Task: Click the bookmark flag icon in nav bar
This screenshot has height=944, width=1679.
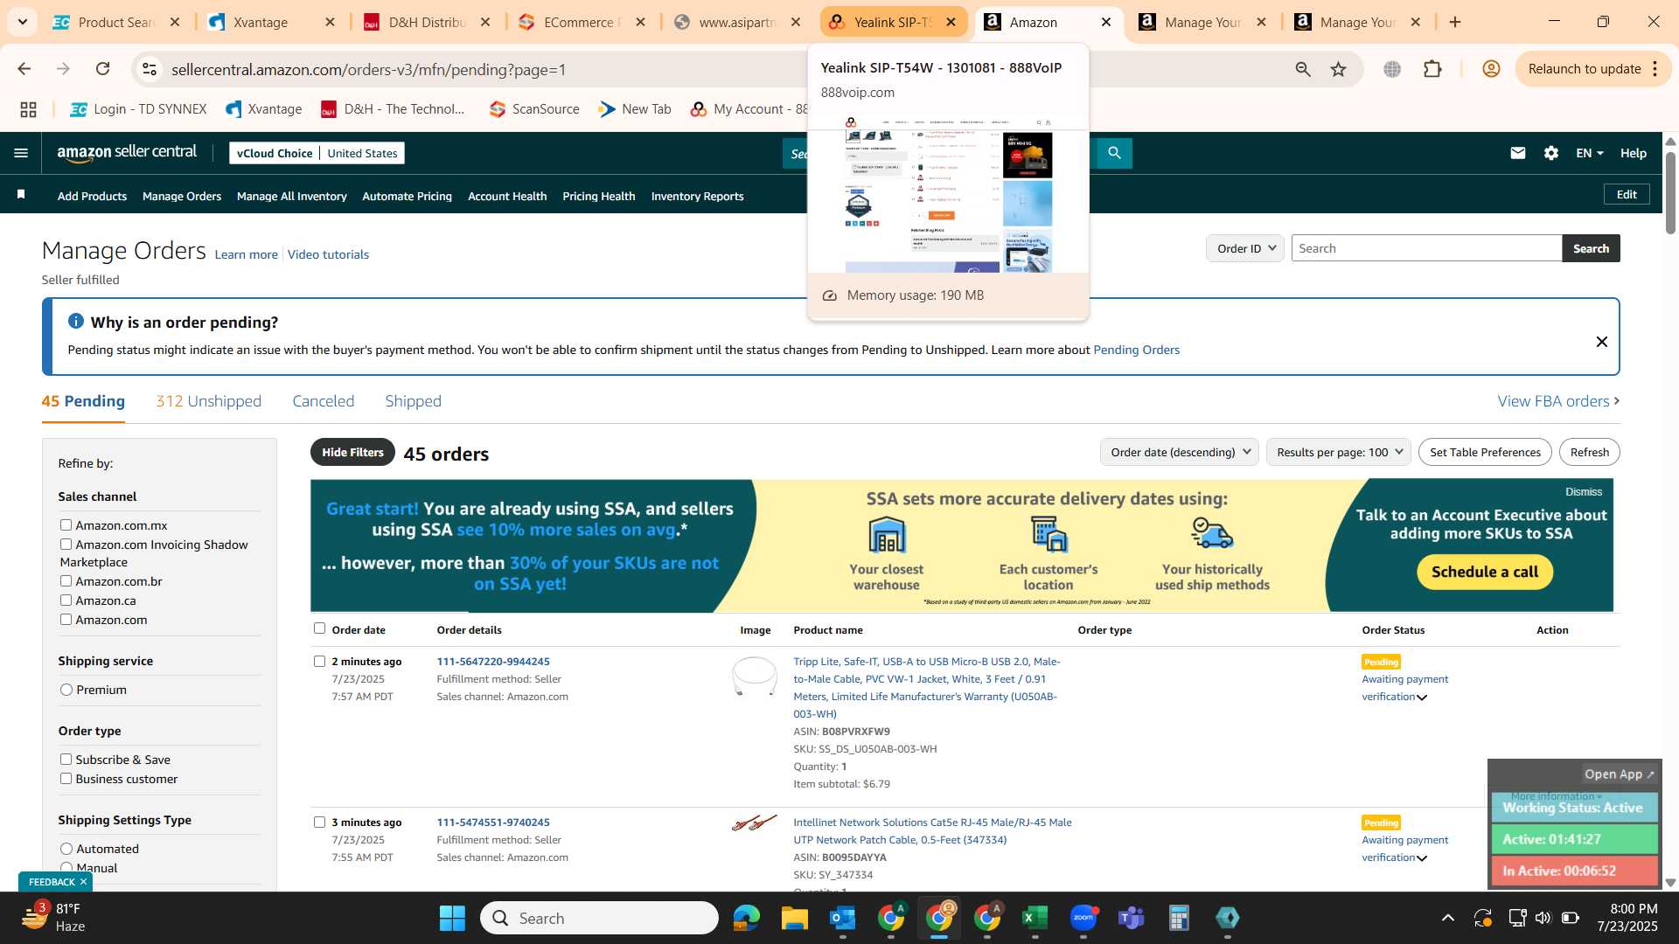Action: [x=21, y=195]
